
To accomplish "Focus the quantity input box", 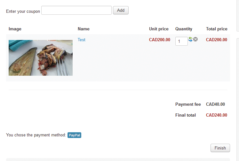I will click(x=181, y=41).
